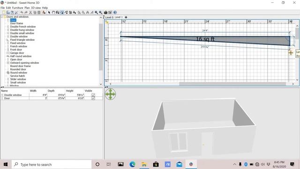Sort furniture list by Width column
The width and height of the screenshot is (300, 169).
(x=38, y=91)
